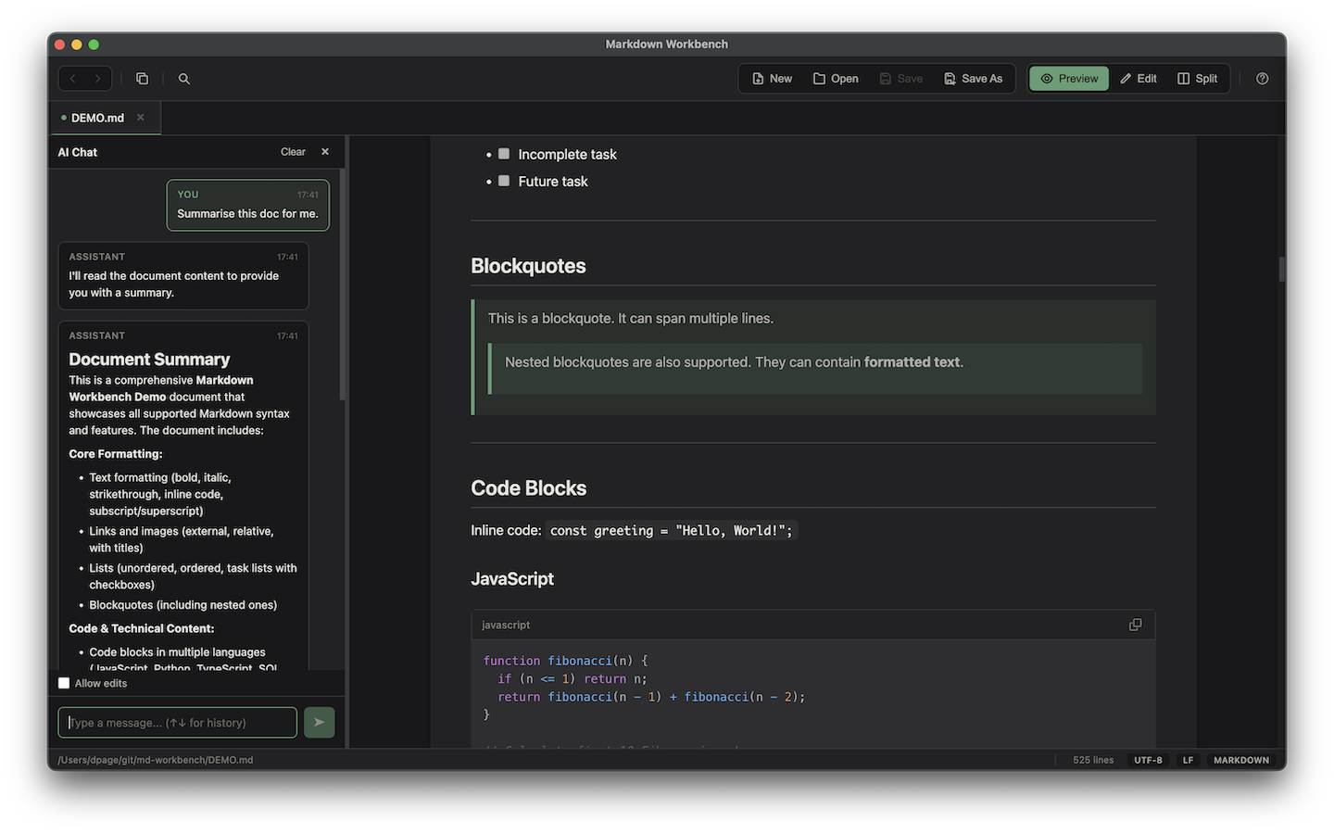Viewport: 1334px width, 834px height.
Task: Switch to Edit mode
Action: (1138, 78)
